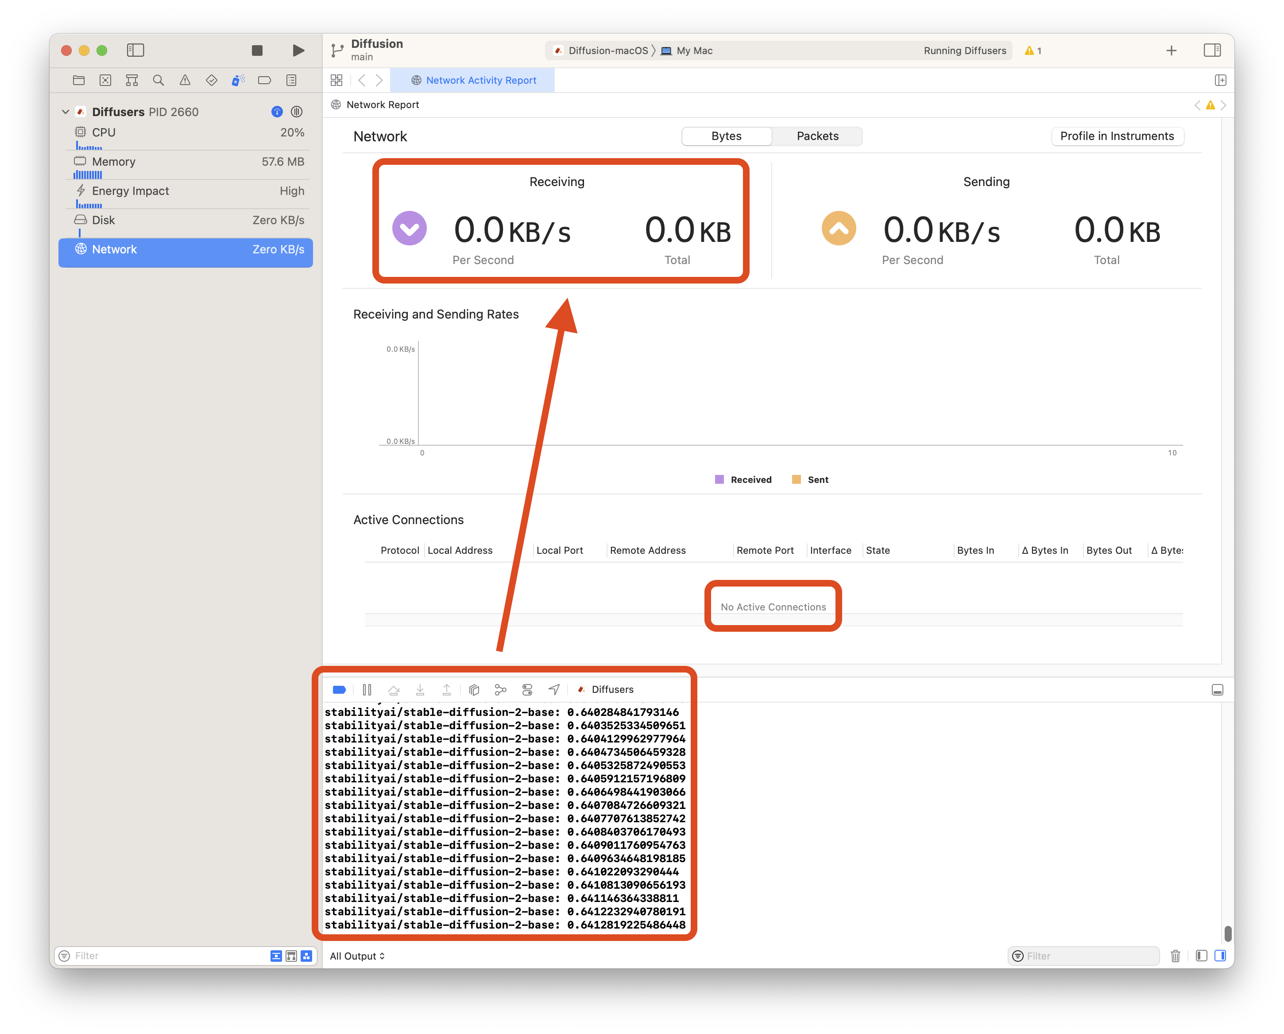Pause program execution
This screenshot has width=1284, height=1034.
pos(367,689)
